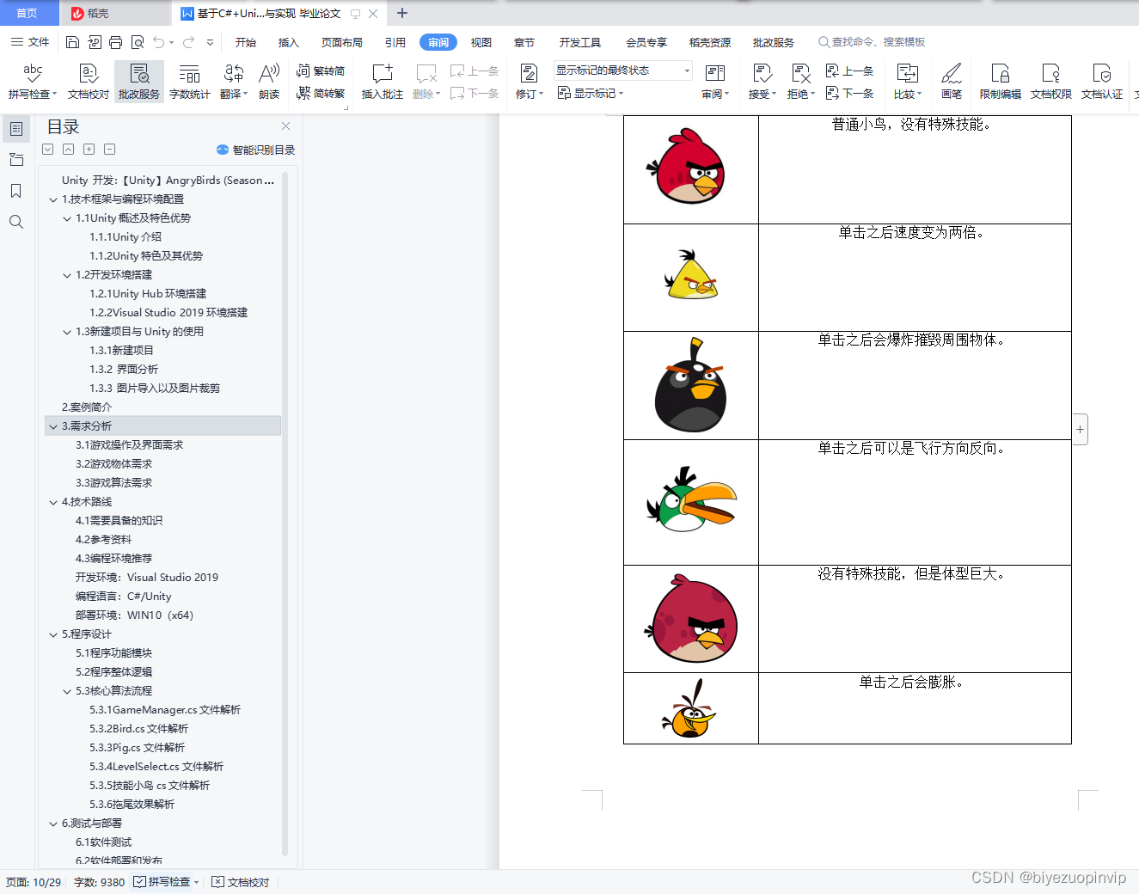
Task: Open the 文件 menu
Action: 30,42
